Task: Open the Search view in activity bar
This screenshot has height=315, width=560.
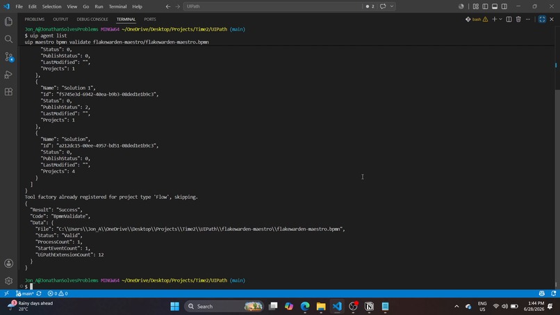Action: point(8,39)
